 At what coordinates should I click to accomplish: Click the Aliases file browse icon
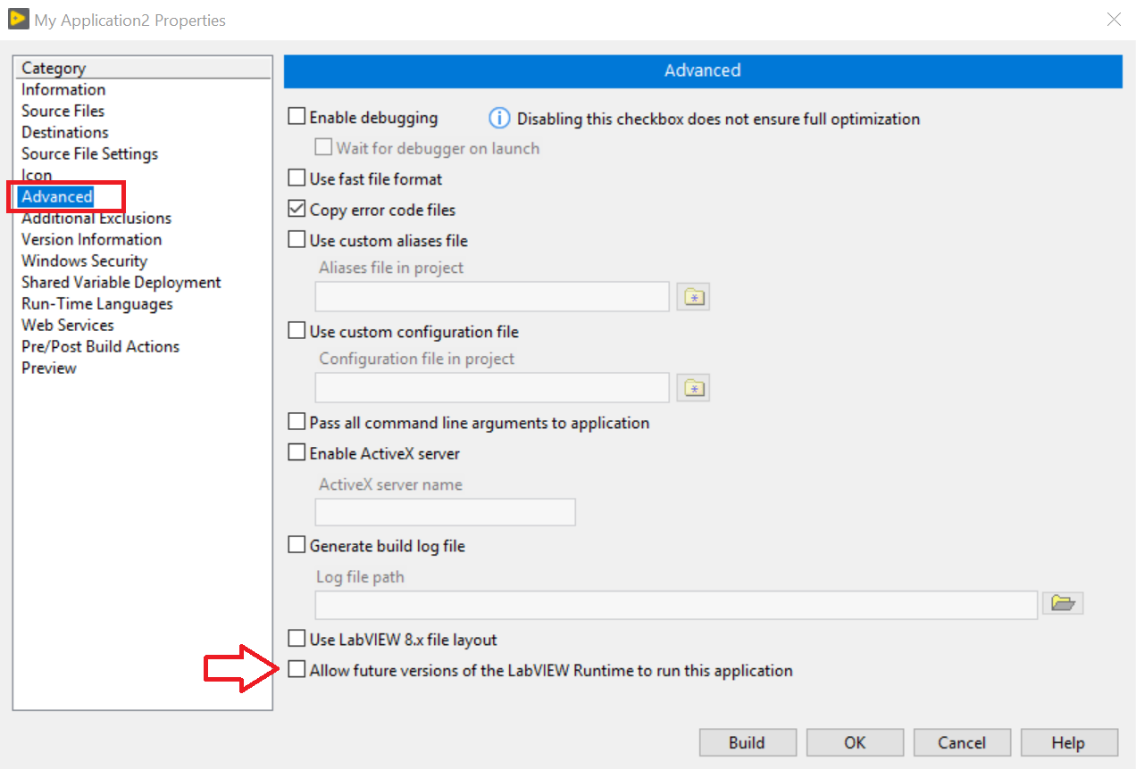click(693, 297)
